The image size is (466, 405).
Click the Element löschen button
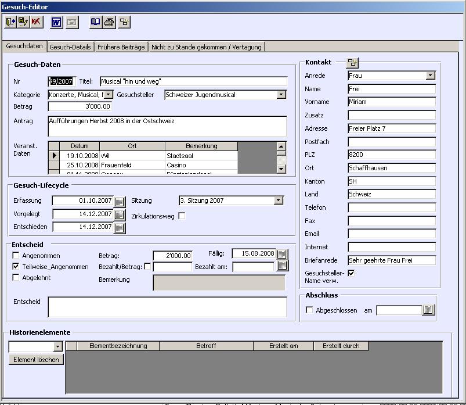point(36,360)
